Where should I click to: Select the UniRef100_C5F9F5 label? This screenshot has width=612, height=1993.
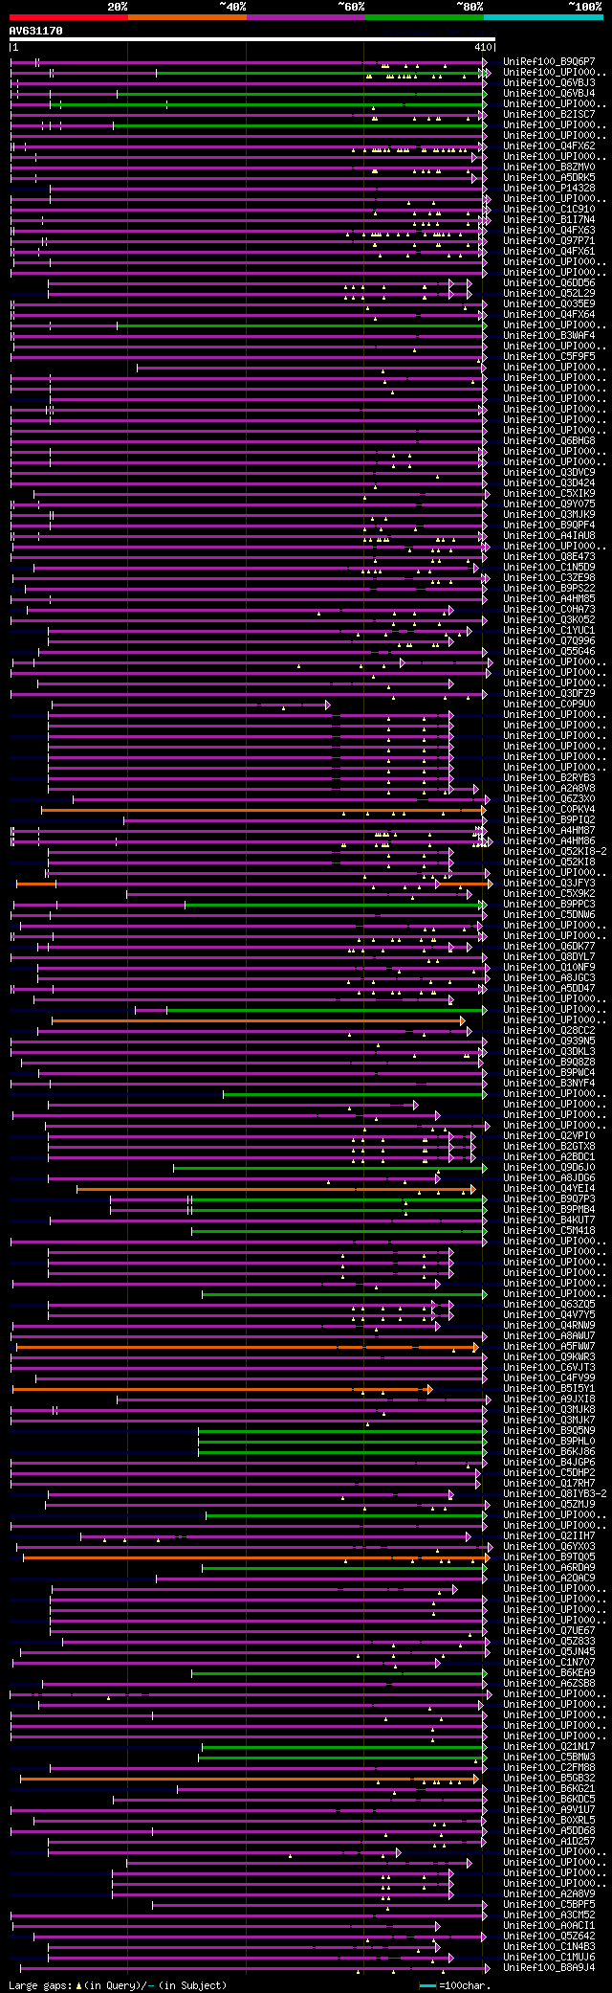pos(549,356)
